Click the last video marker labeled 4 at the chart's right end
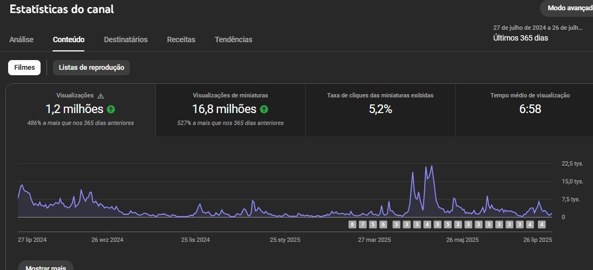The image size is (593, 270). (x=542, y=225)
